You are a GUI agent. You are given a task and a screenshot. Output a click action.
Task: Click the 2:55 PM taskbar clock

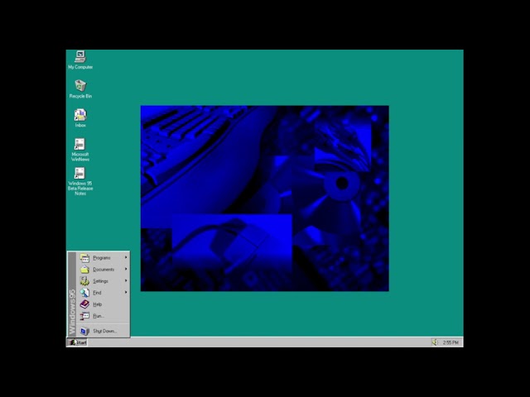click(x=450, y=342)
